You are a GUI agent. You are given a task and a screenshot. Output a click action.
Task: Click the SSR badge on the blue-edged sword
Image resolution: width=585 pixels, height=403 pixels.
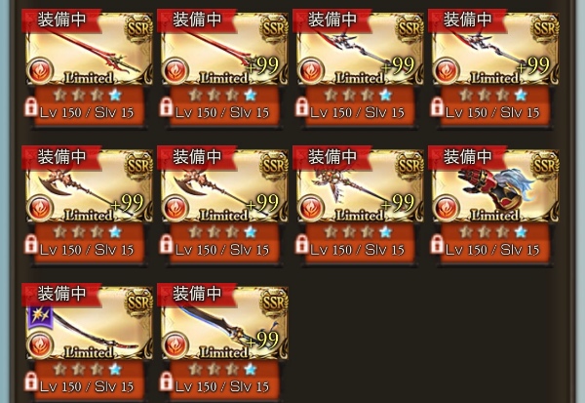coord(274,302)
